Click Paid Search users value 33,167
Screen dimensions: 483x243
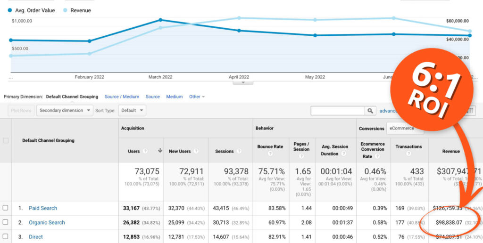coord(132,208)
